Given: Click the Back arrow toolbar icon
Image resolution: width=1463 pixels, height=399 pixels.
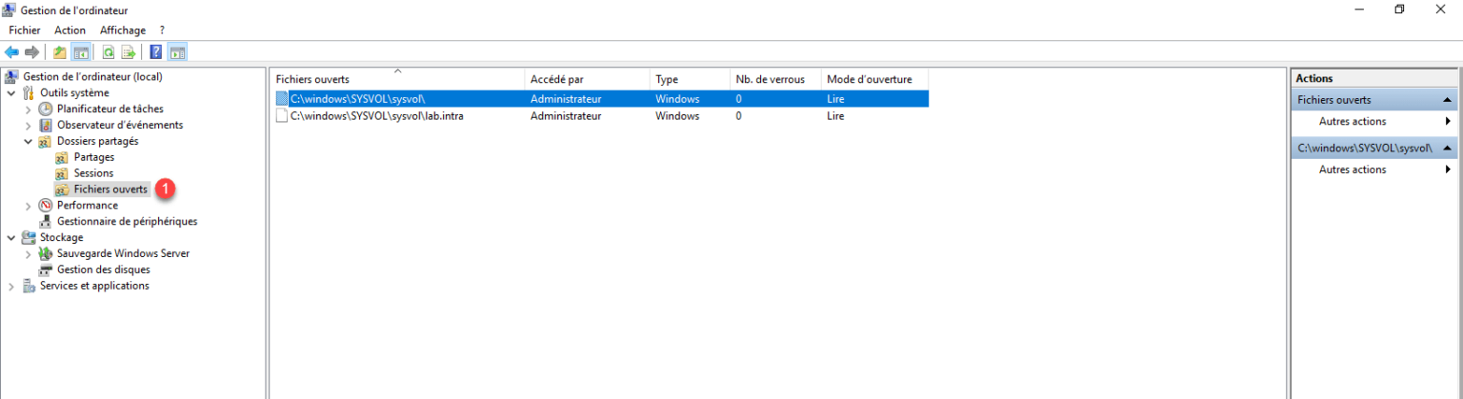Looking at the screenshot, I should (12, 52).
